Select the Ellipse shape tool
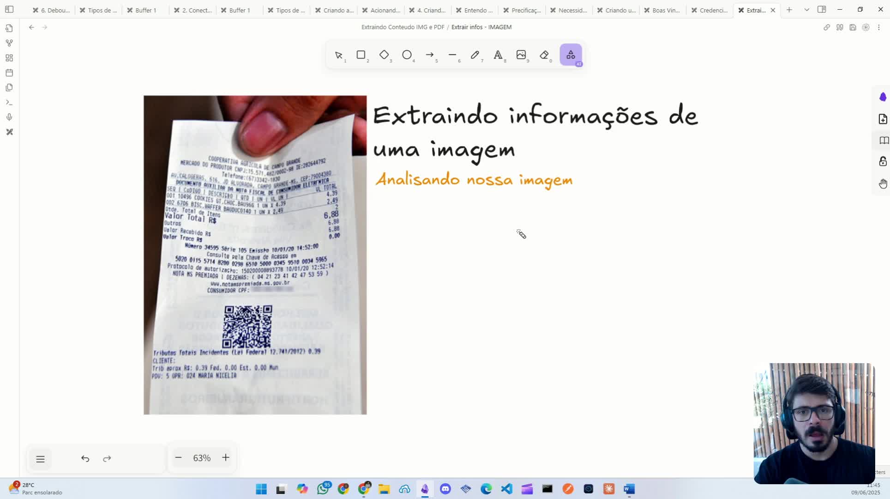 (407, 55)
